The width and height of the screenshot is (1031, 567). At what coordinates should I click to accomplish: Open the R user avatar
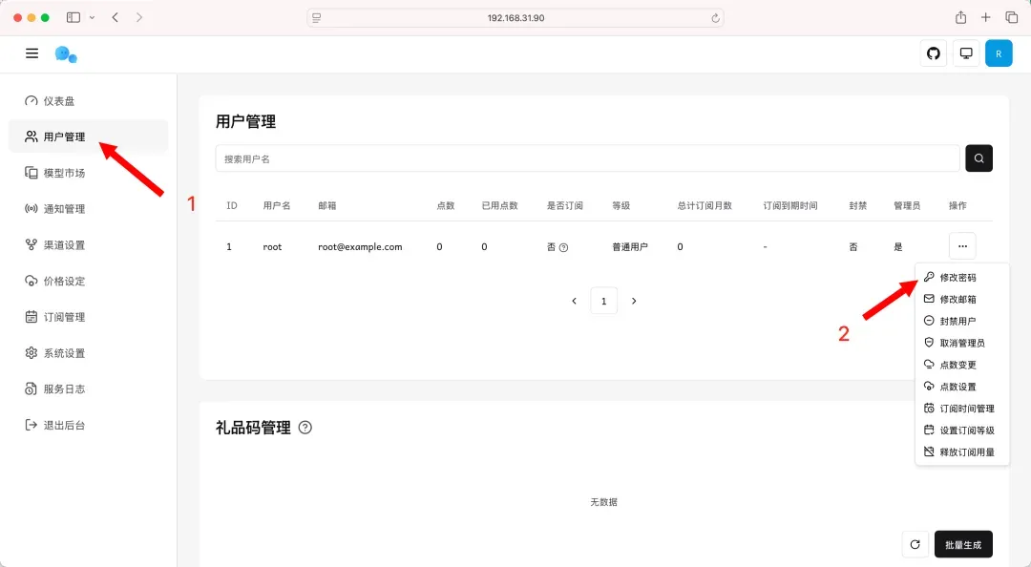[999, 53]
